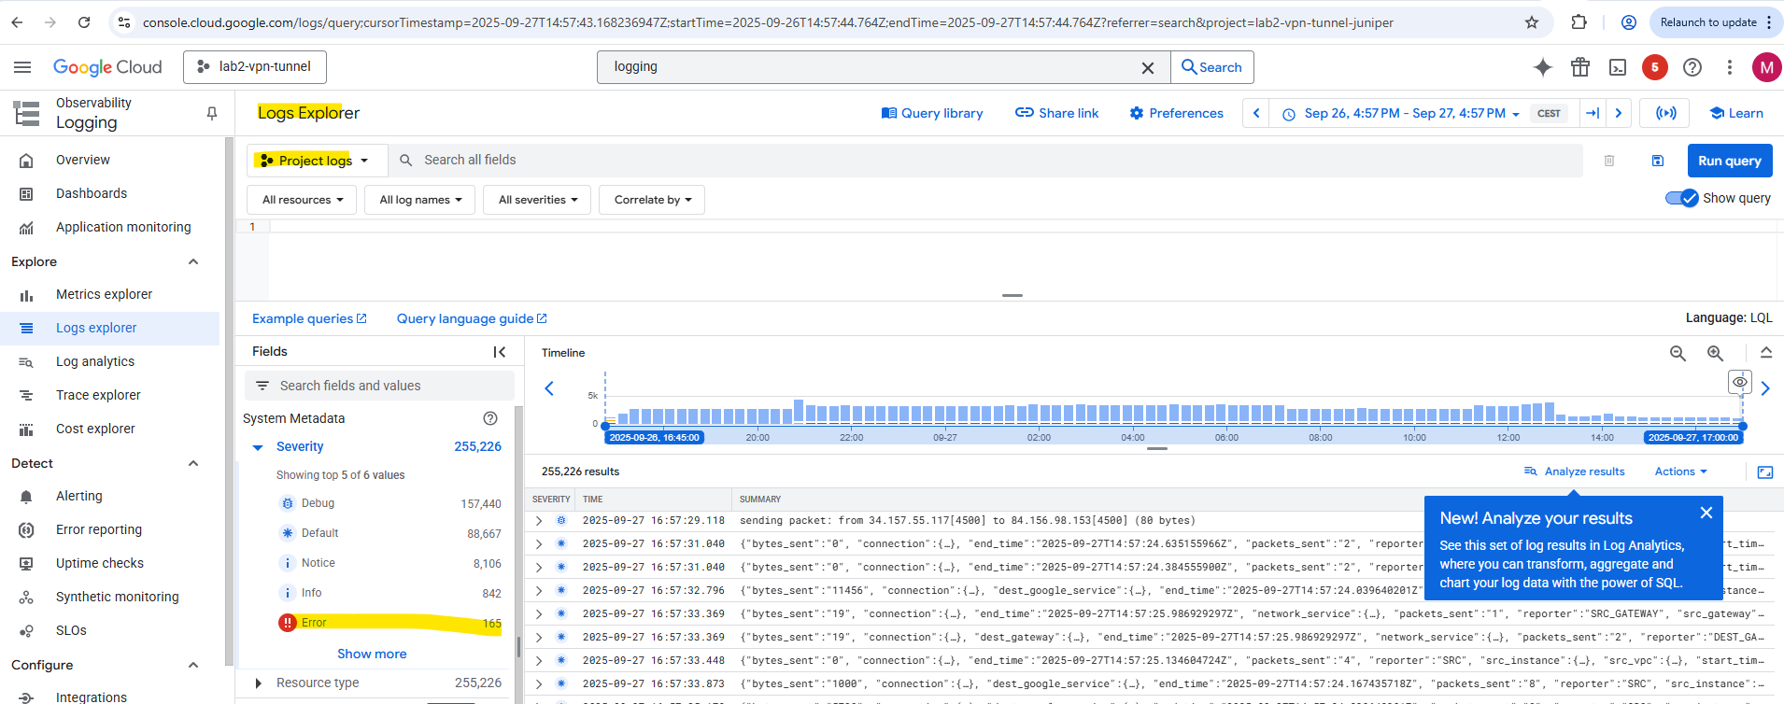This screenshot has height=704, width=1784.
Task: Open Cloud Shell terminal icon
Action: pyautogui.click(x=1618, y=67)
